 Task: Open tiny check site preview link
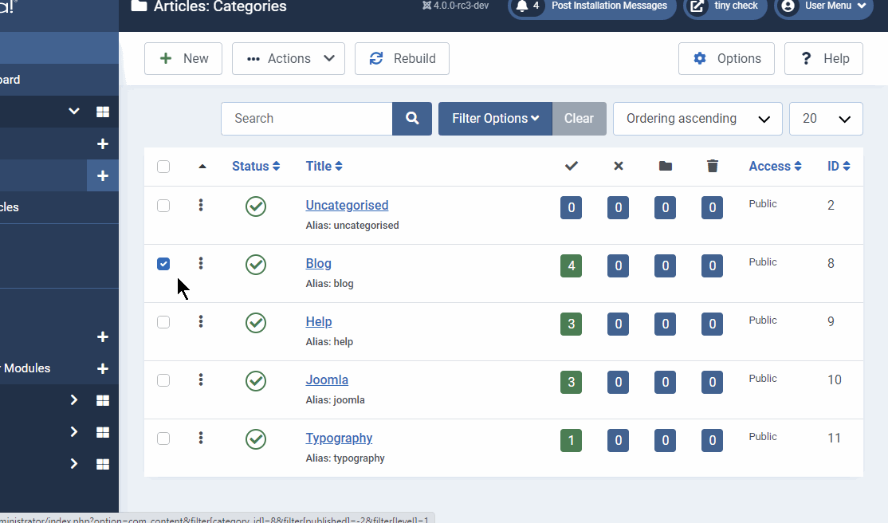pyautogui.click(x=725, y=7)
